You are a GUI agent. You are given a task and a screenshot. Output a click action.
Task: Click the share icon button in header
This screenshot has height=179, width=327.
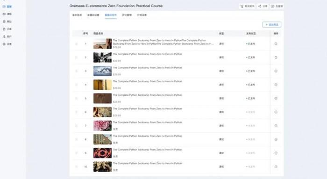pyautogui.click(x=263, y=6)
